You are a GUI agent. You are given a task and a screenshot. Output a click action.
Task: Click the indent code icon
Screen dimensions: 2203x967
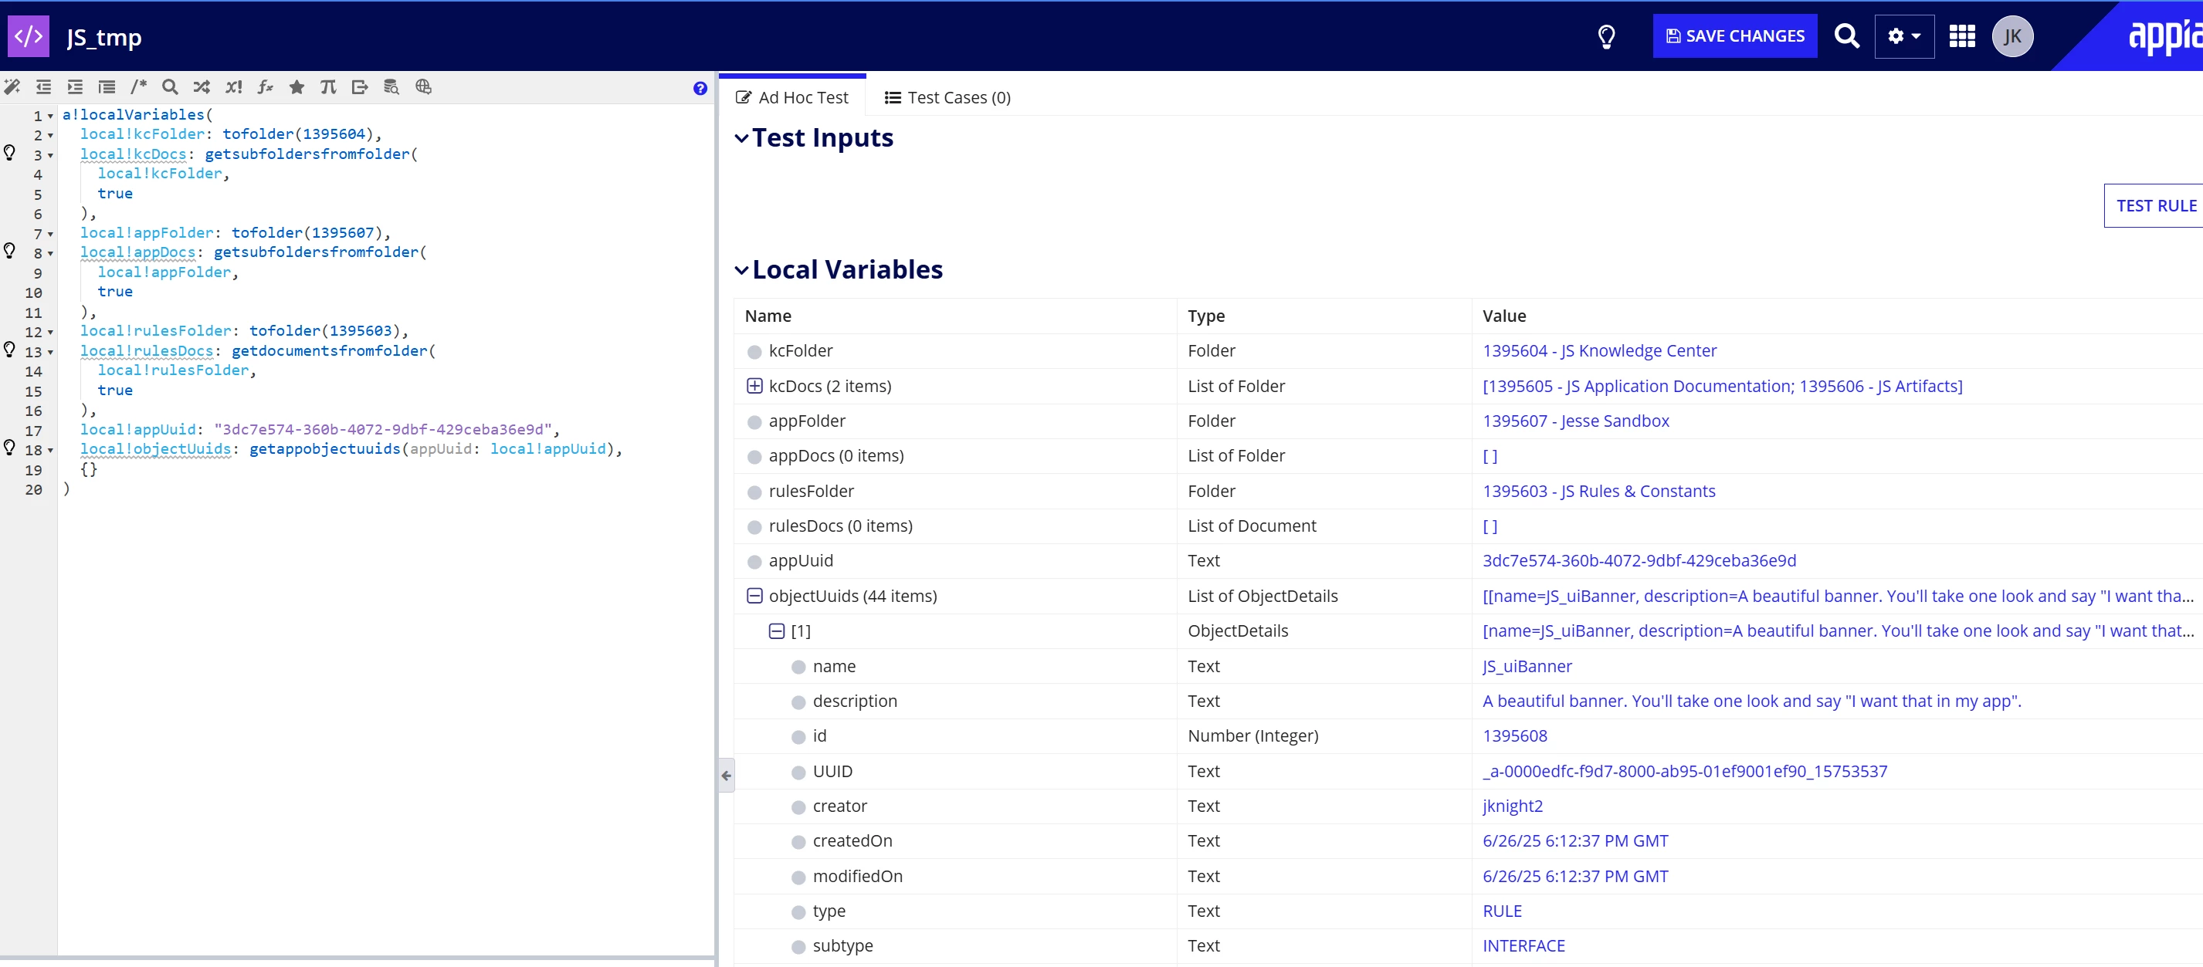click(75, 86)
